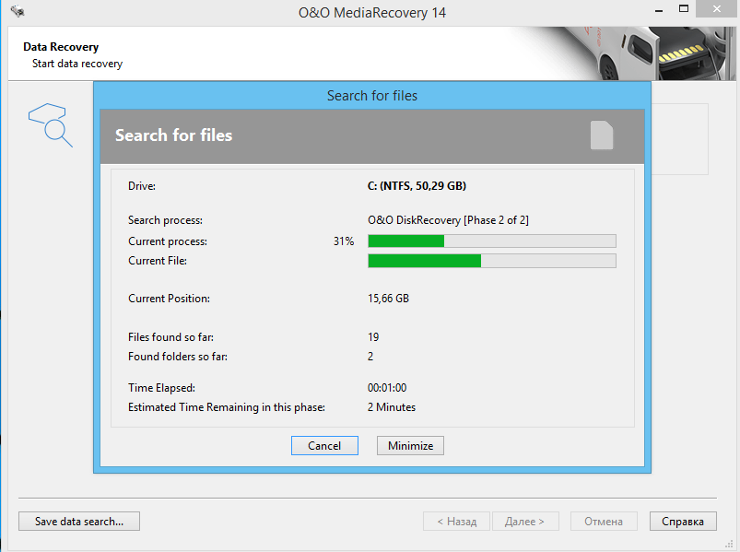The height and width of the screenshot is (552, 740).
Task: Click the Current File progress bar
Action: pos(492,261)
